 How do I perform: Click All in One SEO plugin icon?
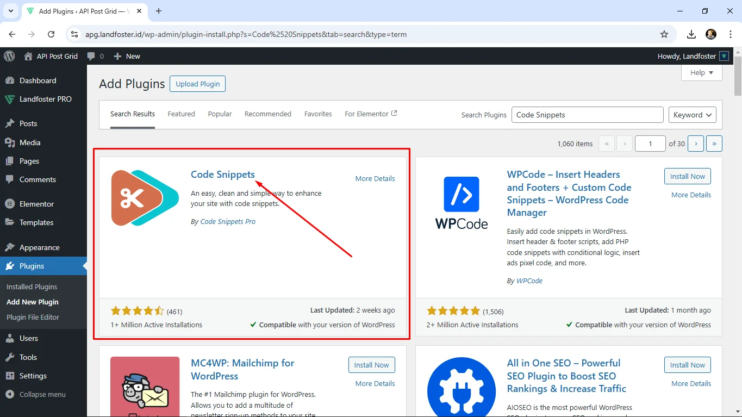pos(462,387)
